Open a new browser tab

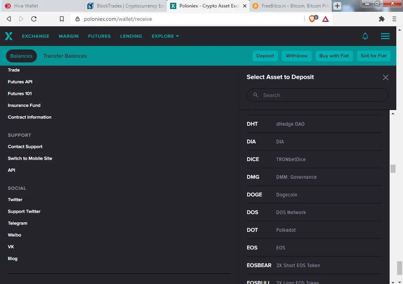tap(337, 6)
